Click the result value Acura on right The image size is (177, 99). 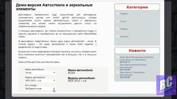71,73
